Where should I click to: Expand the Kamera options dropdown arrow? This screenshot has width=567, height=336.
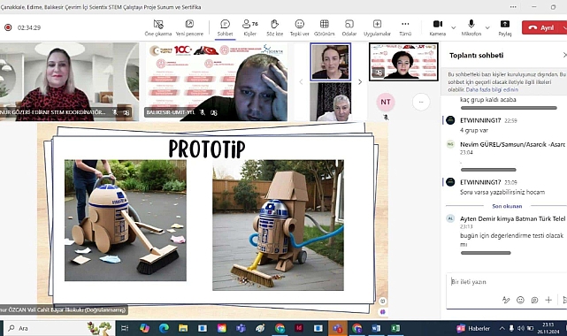454,27
